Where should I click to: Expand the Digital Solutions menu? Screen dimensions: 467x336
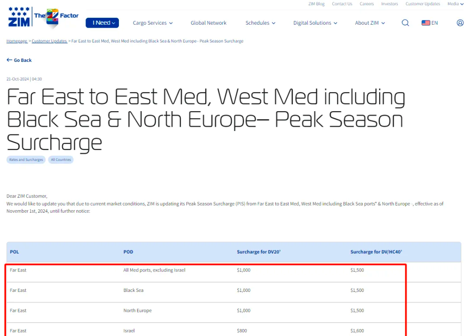(315, 23)
